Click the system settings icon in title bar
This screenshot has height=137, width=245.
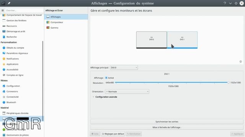point(3,3)
